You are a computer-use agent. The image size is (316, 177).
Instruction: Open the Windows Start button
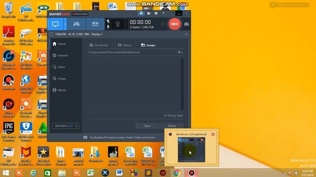(x=5, y=173)
